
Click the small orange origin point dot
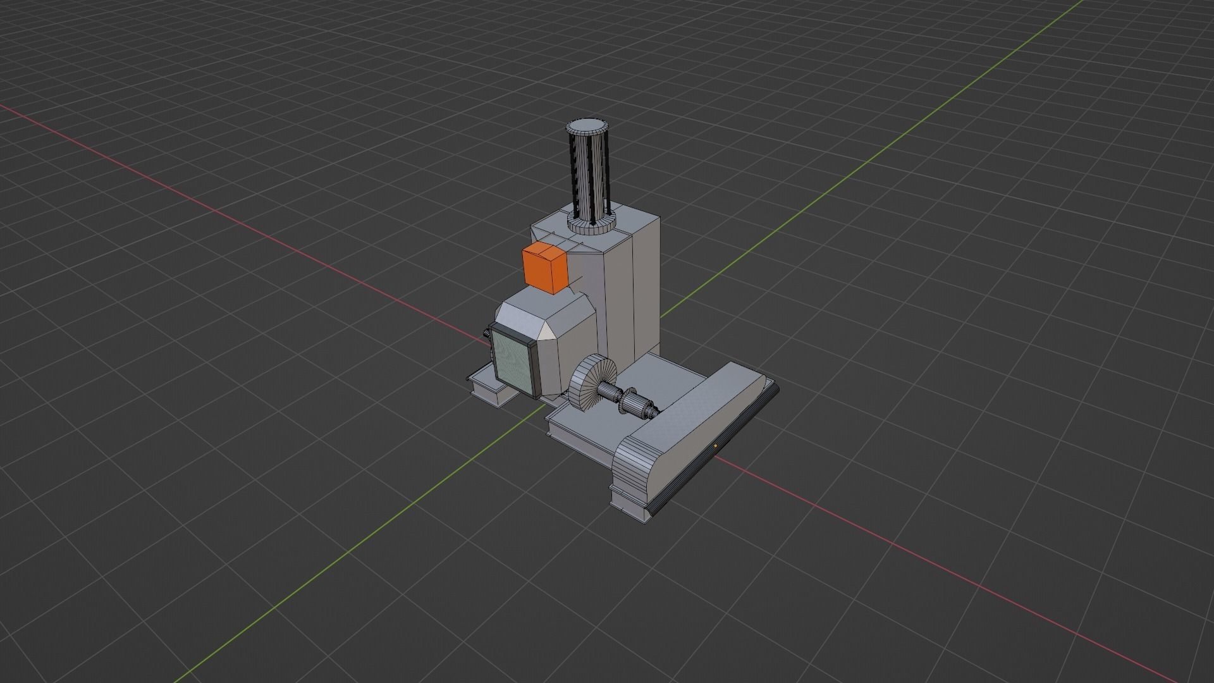click(715, 445)
